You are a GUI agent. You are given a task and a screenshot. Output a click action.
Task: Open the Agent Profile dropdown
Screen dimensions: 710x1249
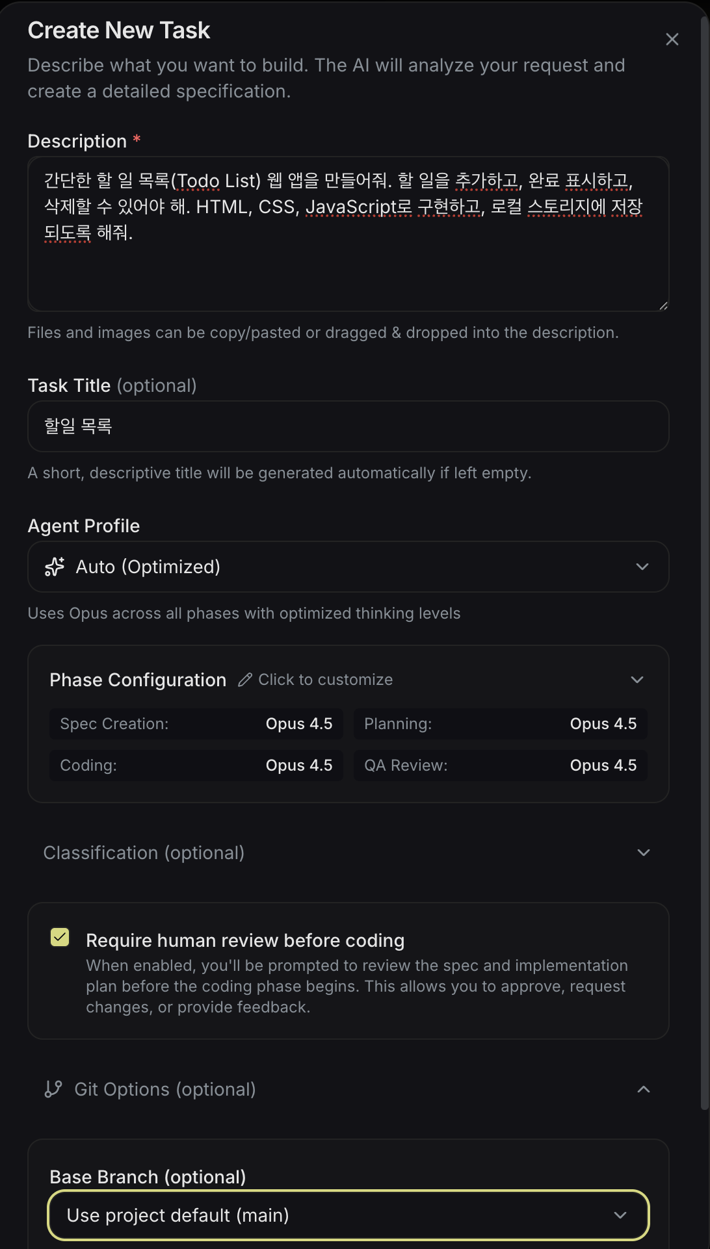pos(348,567)
